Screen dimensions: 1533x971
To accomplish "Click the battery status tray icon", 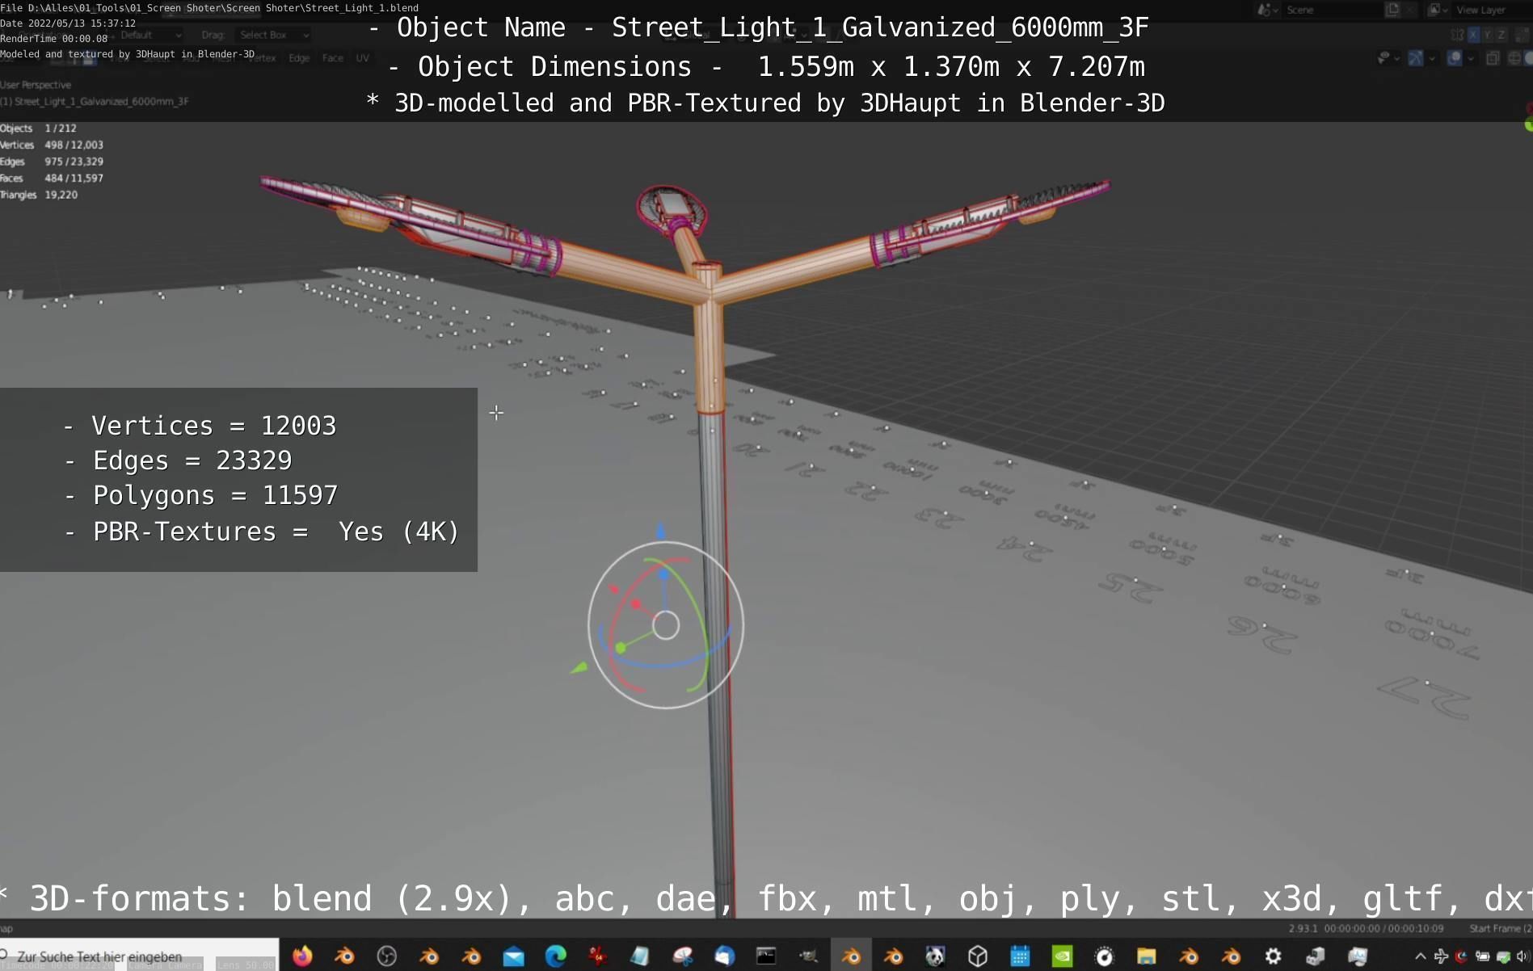I will pos(1482,956).
